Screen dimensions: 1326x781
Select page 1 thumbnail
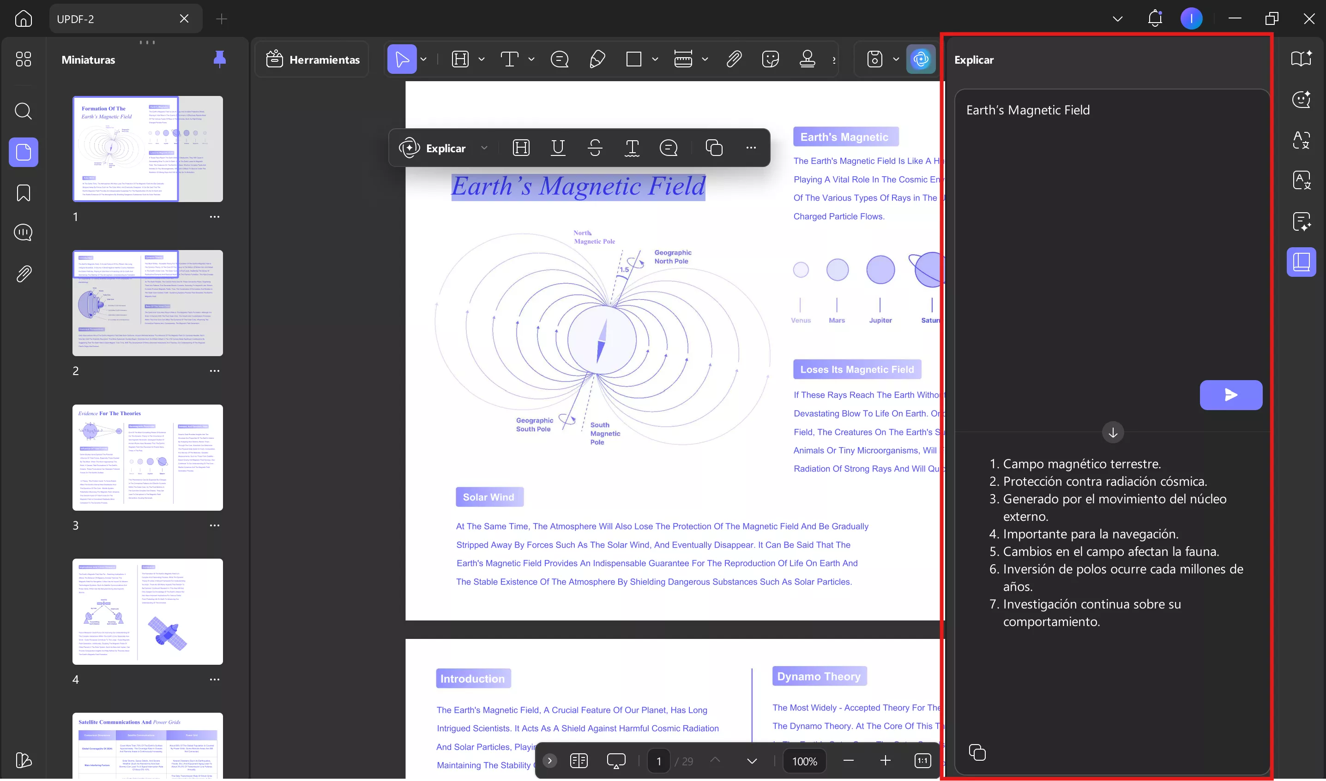pyautogui.click(x=147, y=149)
